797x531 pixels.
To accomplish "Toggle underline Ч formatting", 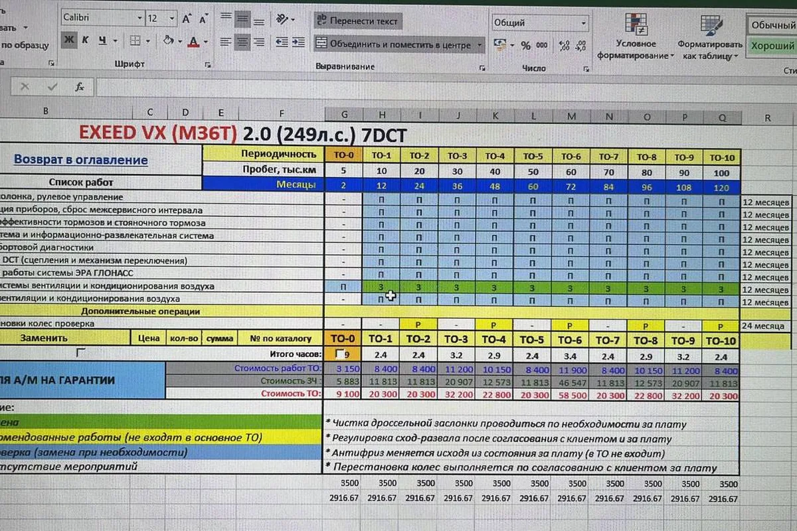I will (x=102, y=40).
